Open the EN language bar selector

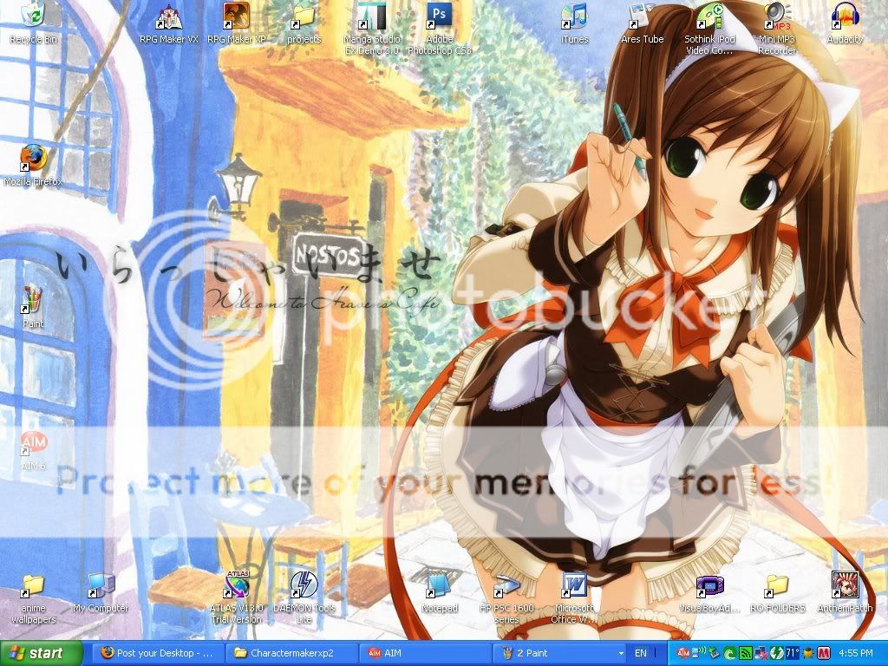(x=641, y=653)
